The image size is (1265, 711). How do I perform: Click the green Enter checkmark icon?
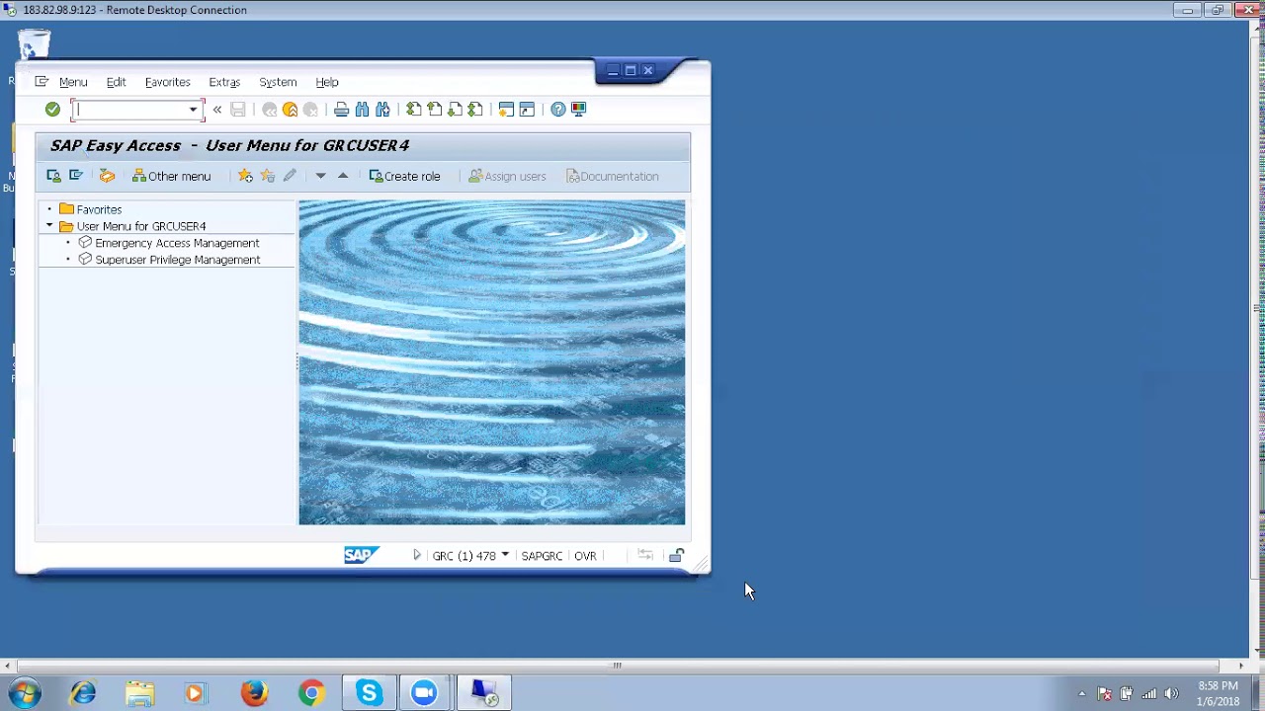coord(52,110)
